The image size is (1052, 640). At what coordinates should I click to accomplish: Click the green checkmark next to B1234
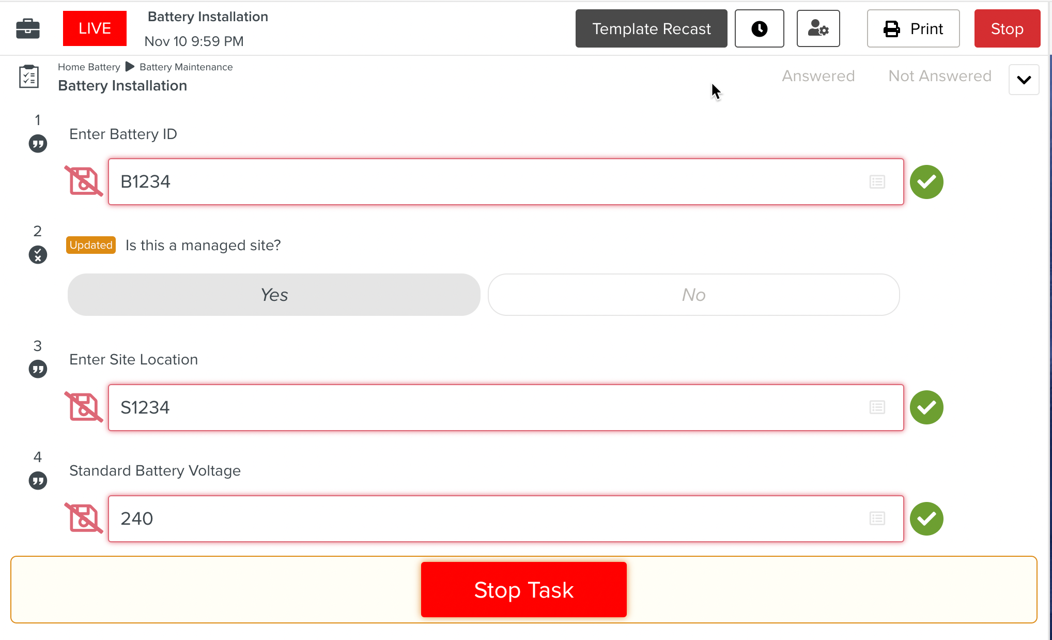tap(926, 182)
